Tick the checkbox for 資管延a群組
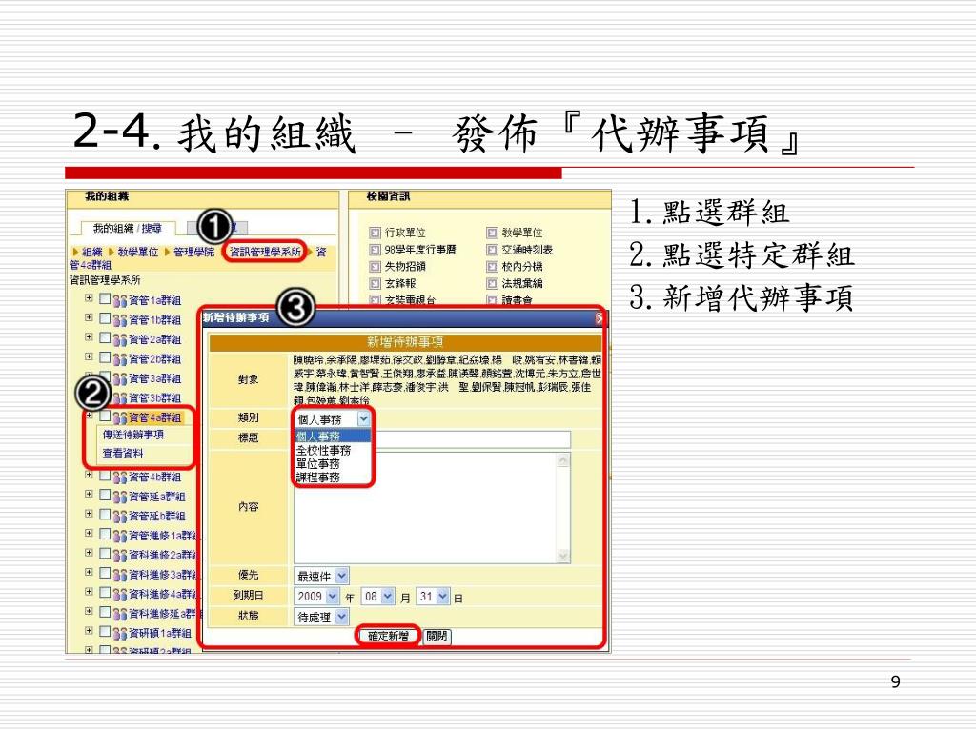 [105, 496]
